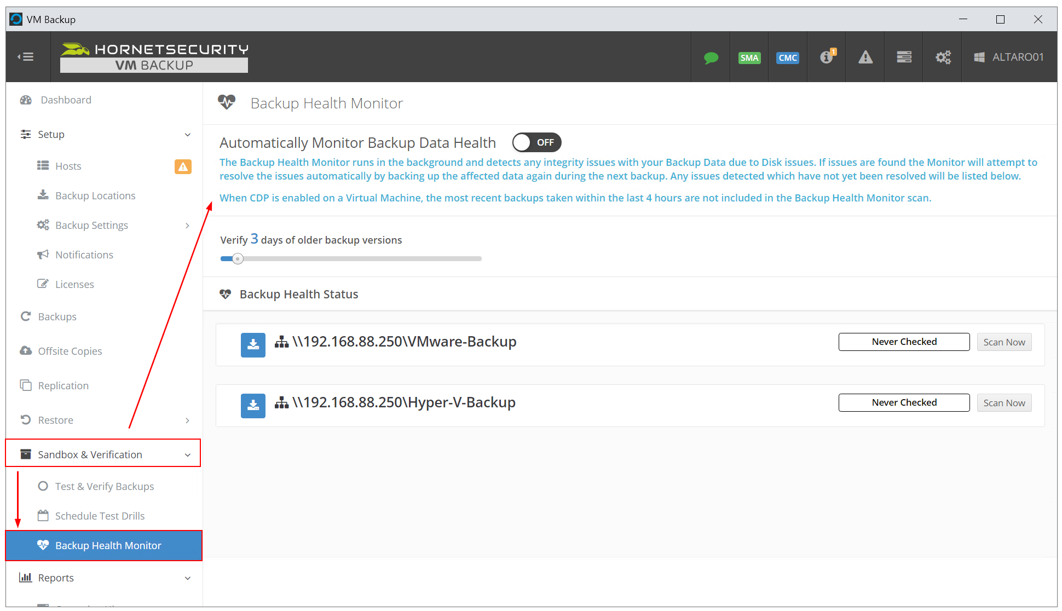Viewport: 1062px width, 611px height.
Task: Click the server list icon in the header
Action: (x=904, y=57)
